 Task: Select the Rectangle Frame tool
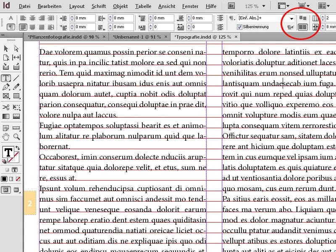click(6, 96)
